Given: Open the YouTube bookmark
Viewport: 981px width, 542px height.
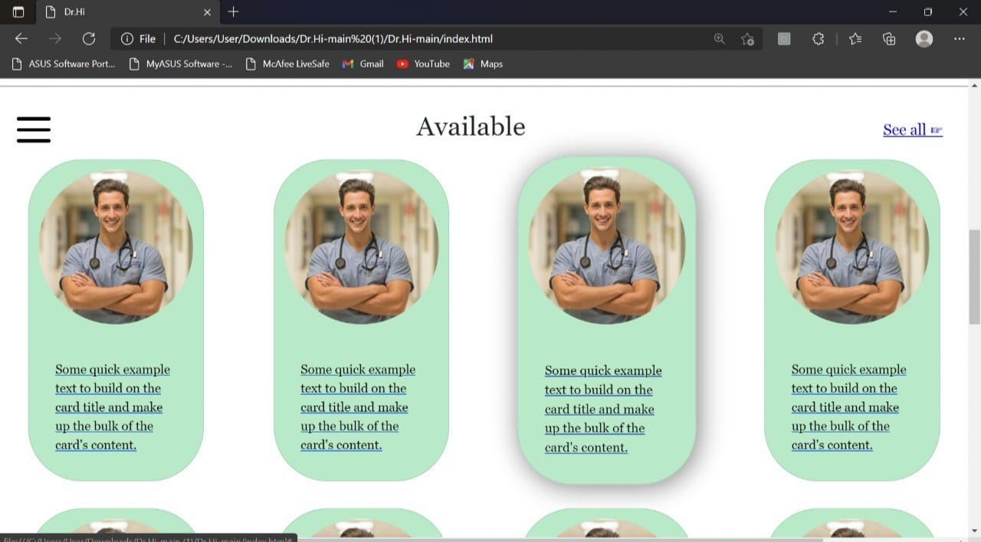Looking at the screenshot, I should point(422,64).
